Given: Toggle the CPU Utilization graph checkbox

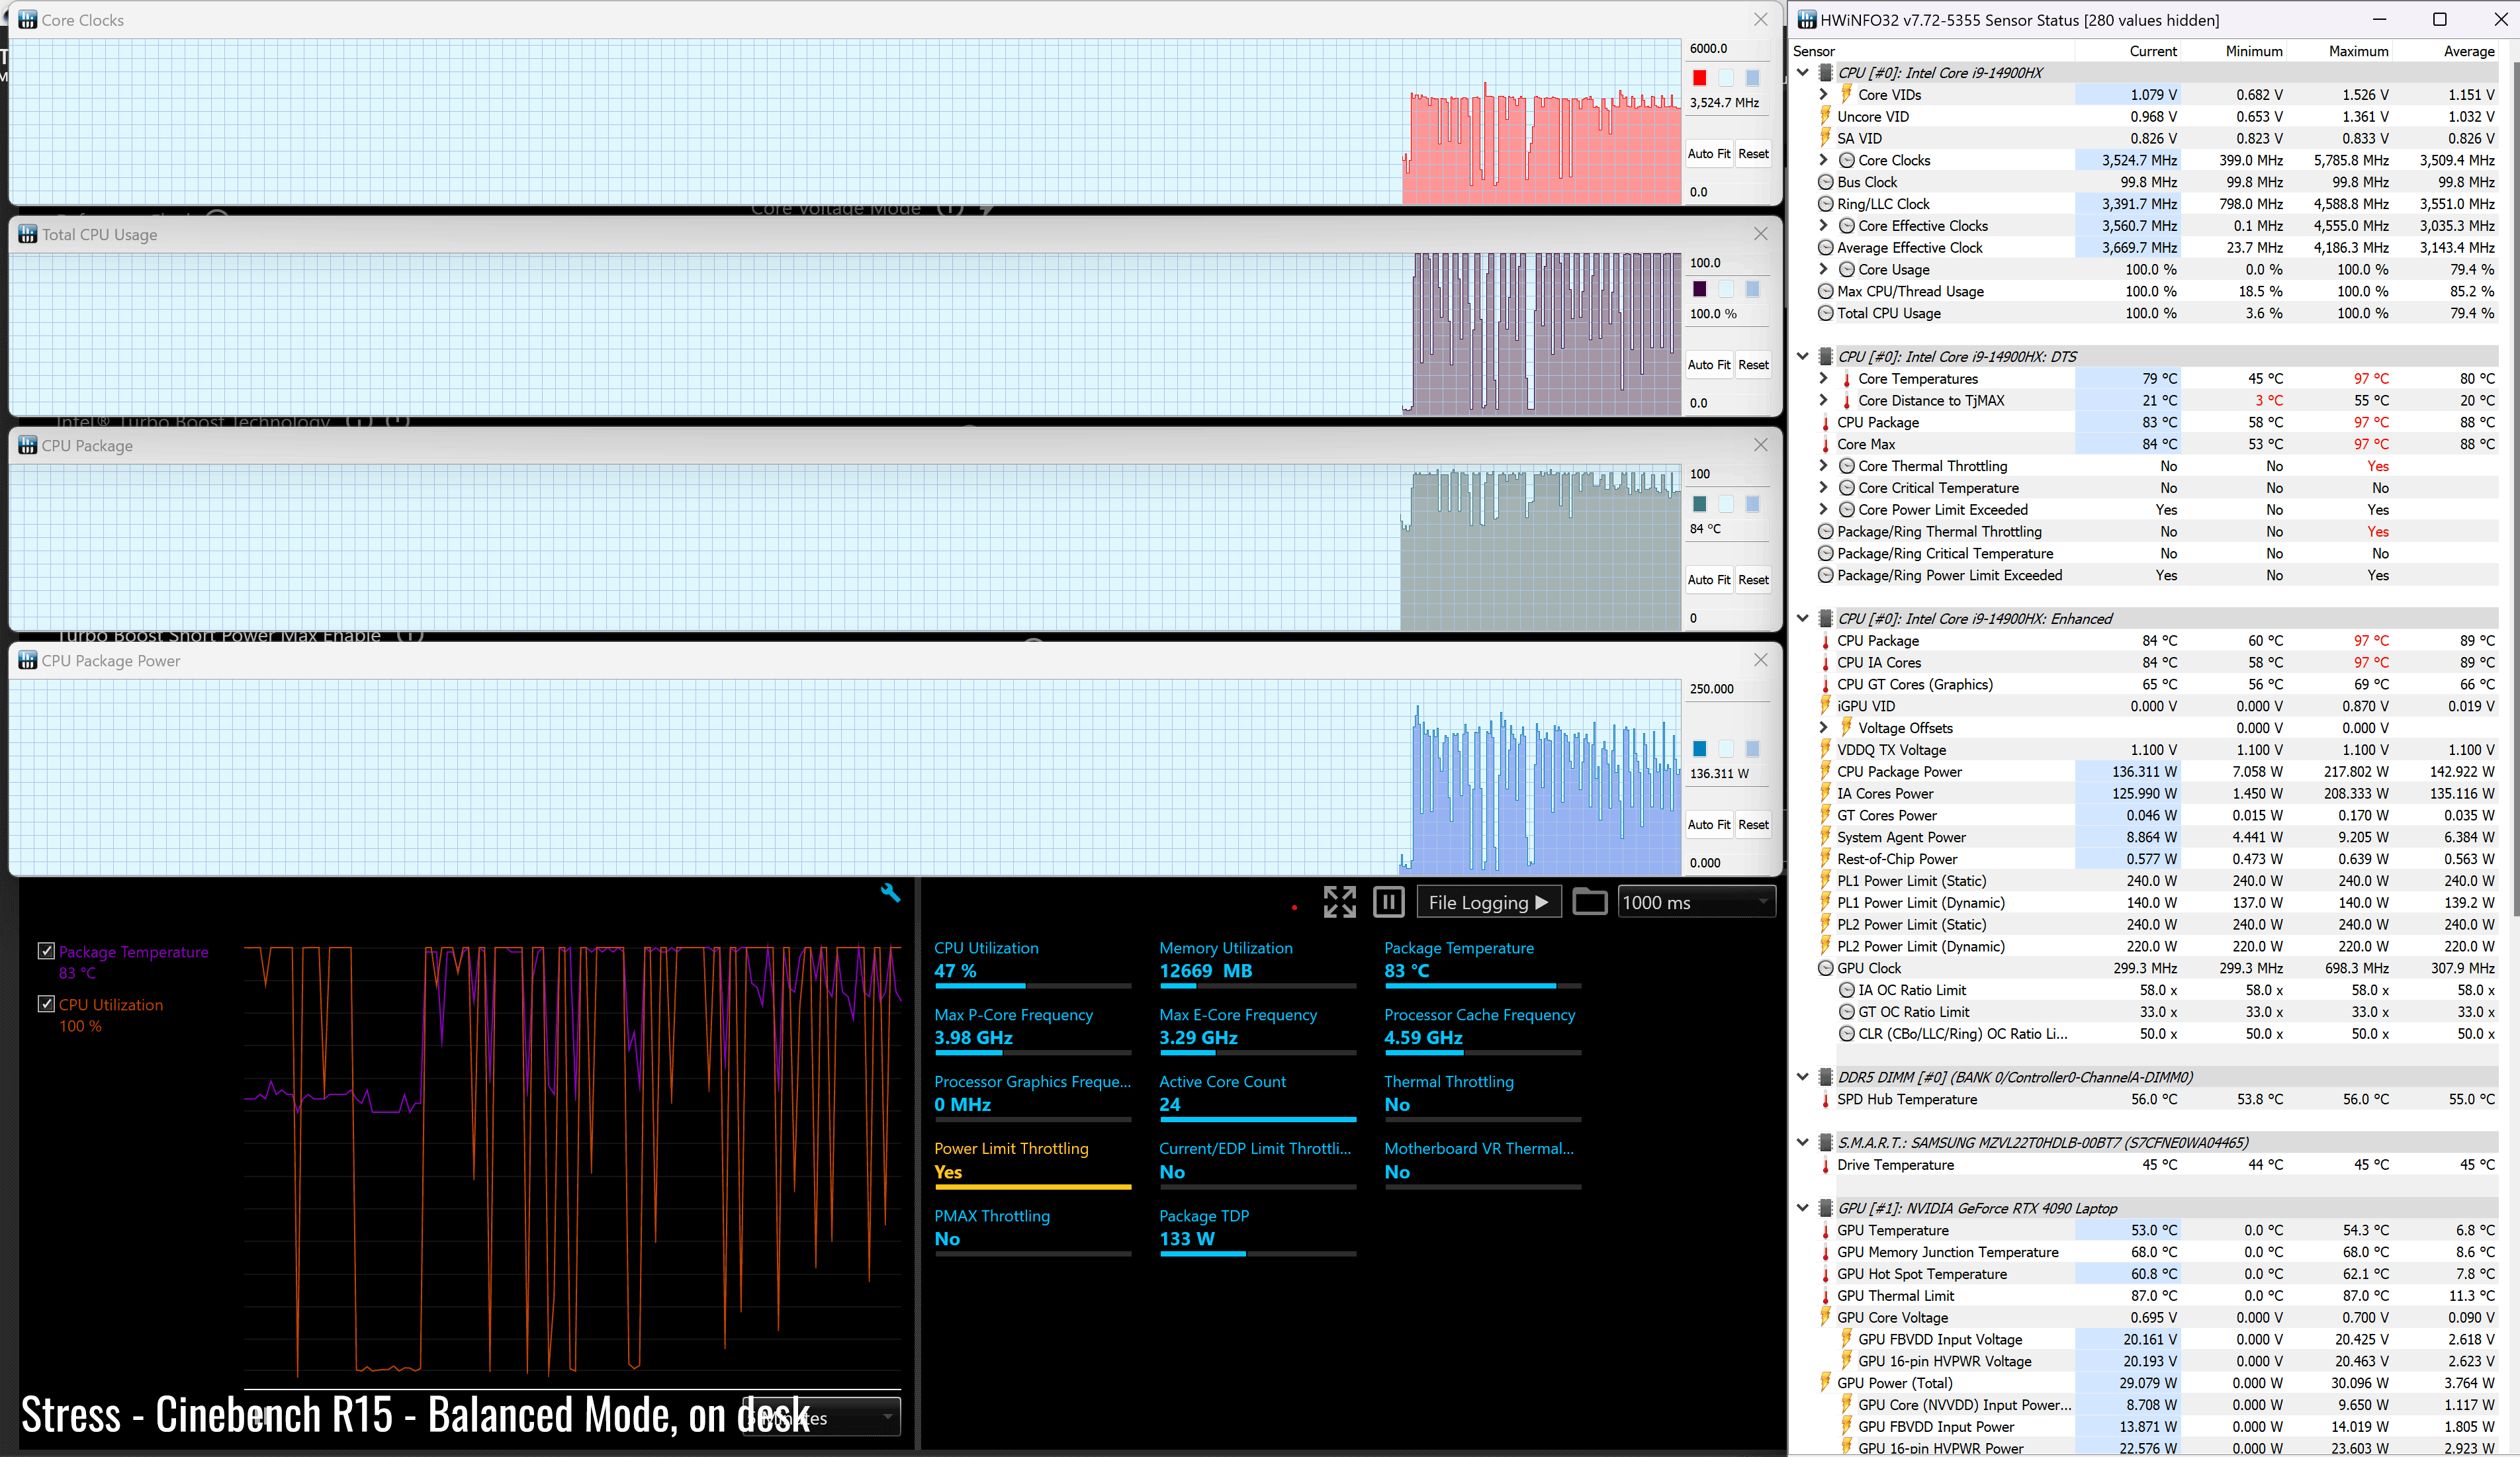Looking at the screenshot, I should tap(46, 1004).
